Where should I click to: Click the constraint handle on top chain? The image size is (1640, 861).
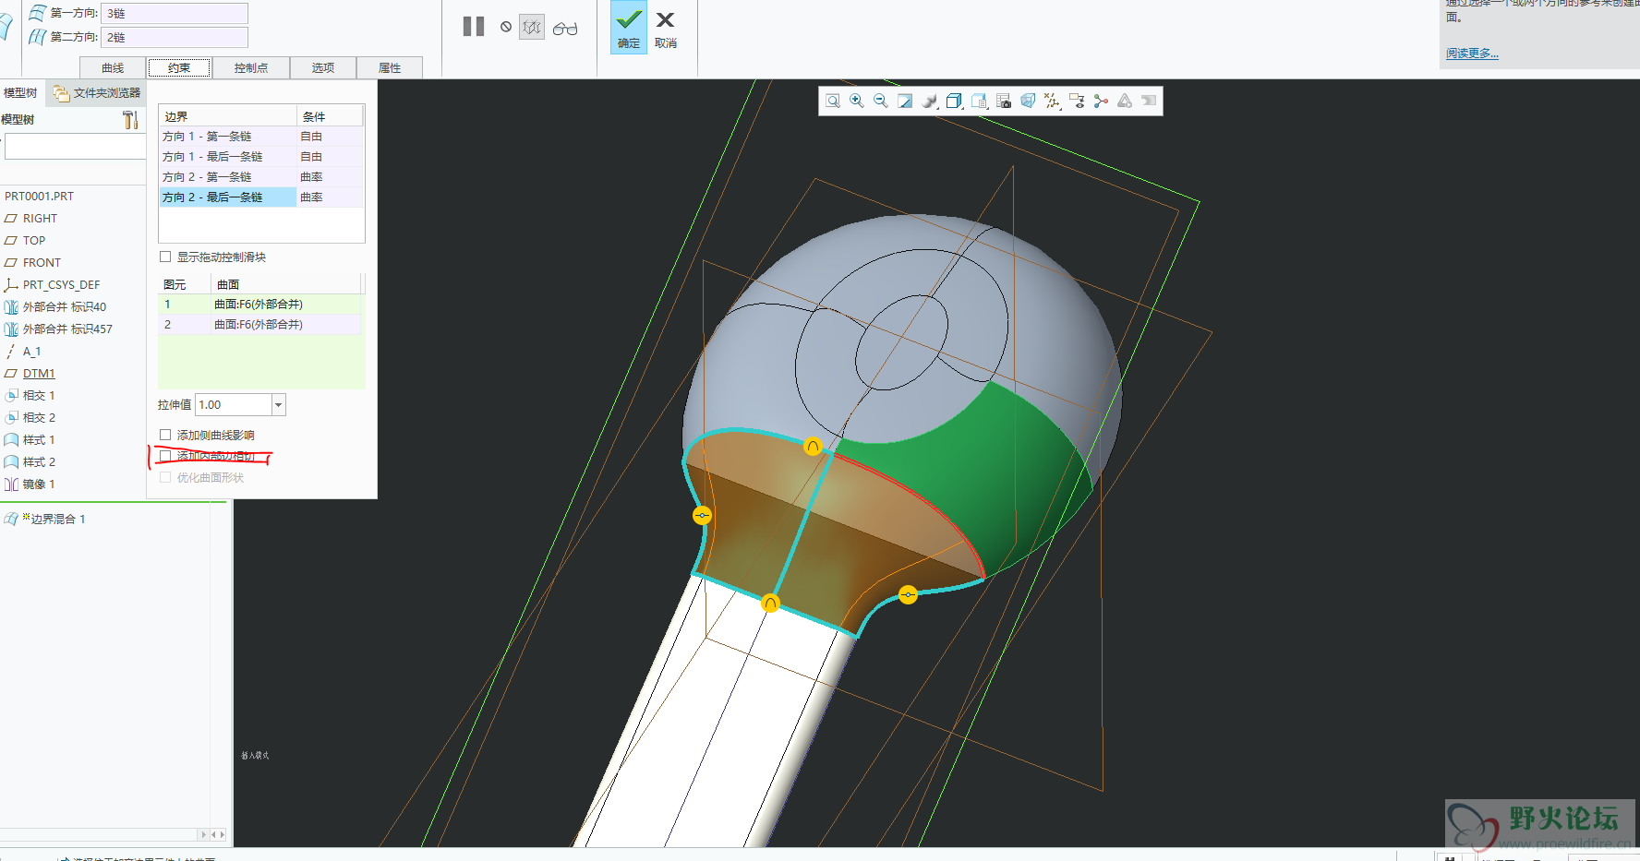[x=813, y=447]
